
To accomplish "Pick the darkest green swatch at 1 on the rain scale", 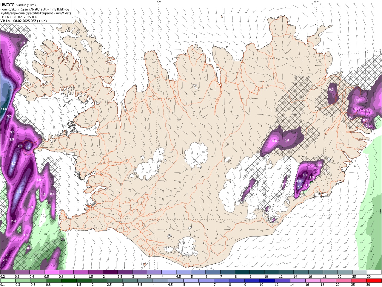I will pyautogui.click(x=69, y=280).
